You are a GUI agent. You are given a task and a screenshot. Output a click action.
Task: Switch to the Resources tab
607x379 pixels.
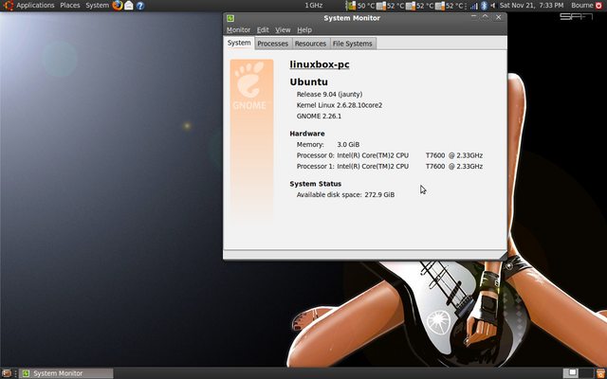tap(310, 44)
